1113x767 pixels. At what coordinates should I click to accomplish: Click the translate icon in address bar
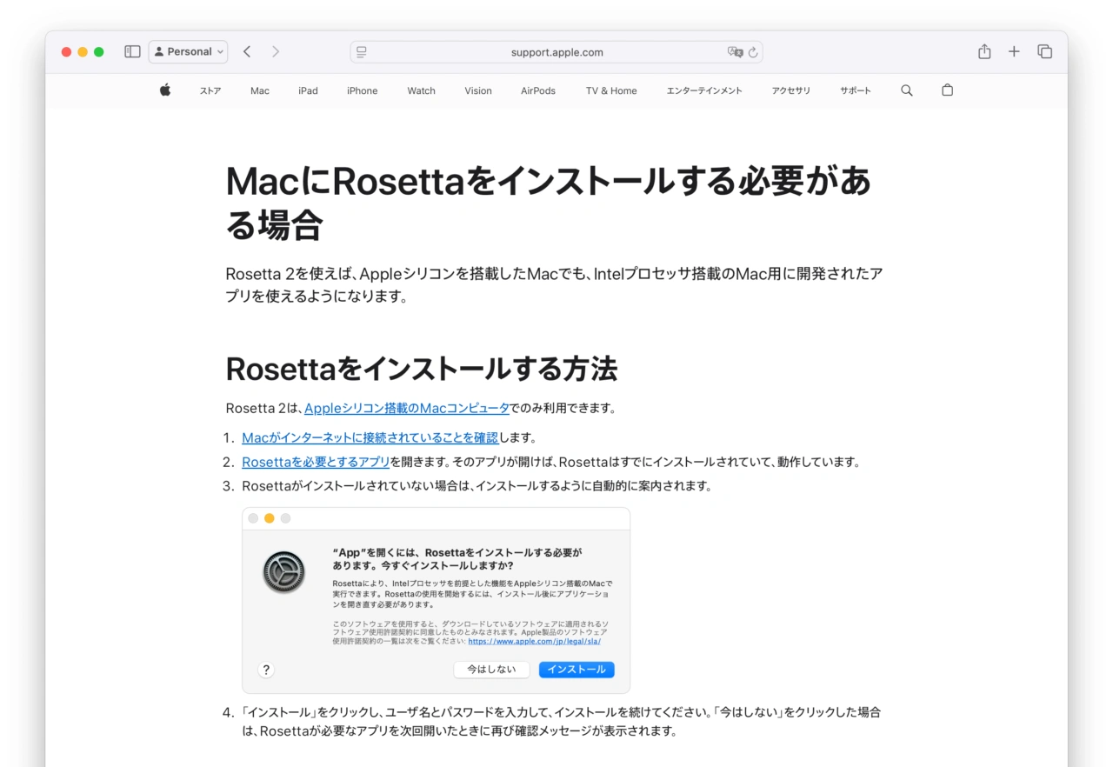coord(735,52)
